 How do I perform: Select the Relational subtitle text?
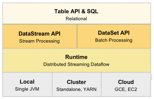[76, 19]
